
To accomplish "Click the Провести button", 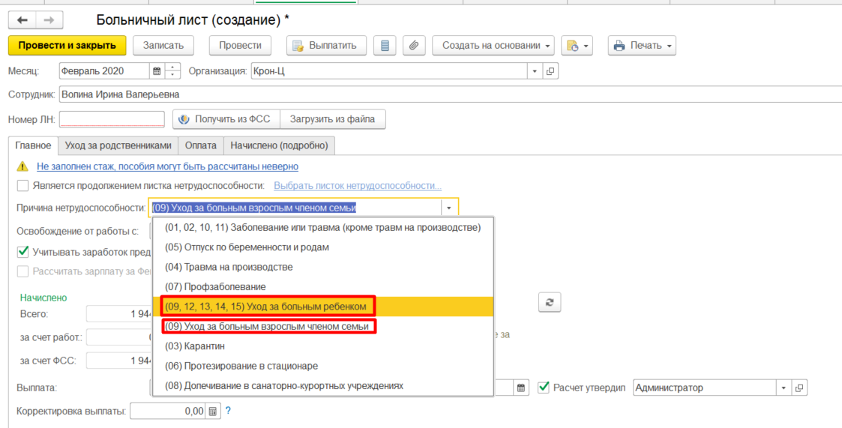I will (240, 46).
